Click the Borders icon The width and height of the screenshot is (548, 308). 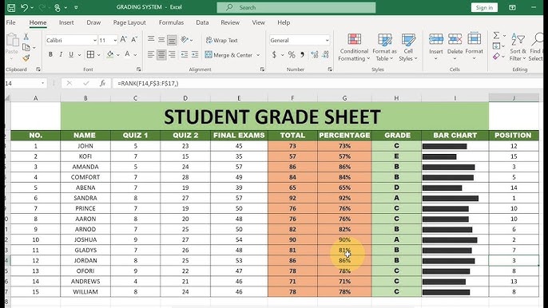click(x=90, y=54)
